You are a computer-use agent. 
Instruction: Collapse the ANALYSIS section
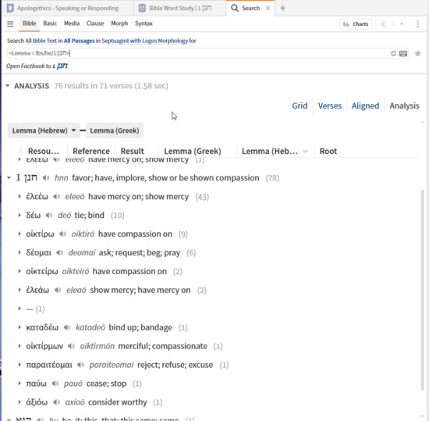click(8, 86)
